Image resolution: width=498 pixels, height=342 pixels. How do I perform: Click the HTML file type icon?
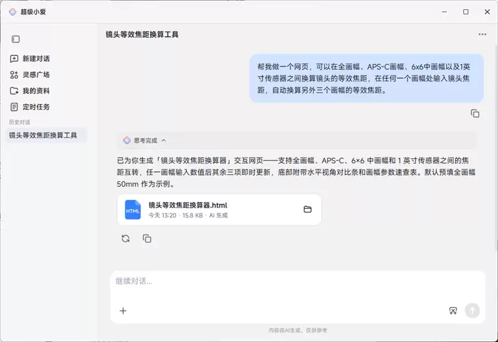133,210
